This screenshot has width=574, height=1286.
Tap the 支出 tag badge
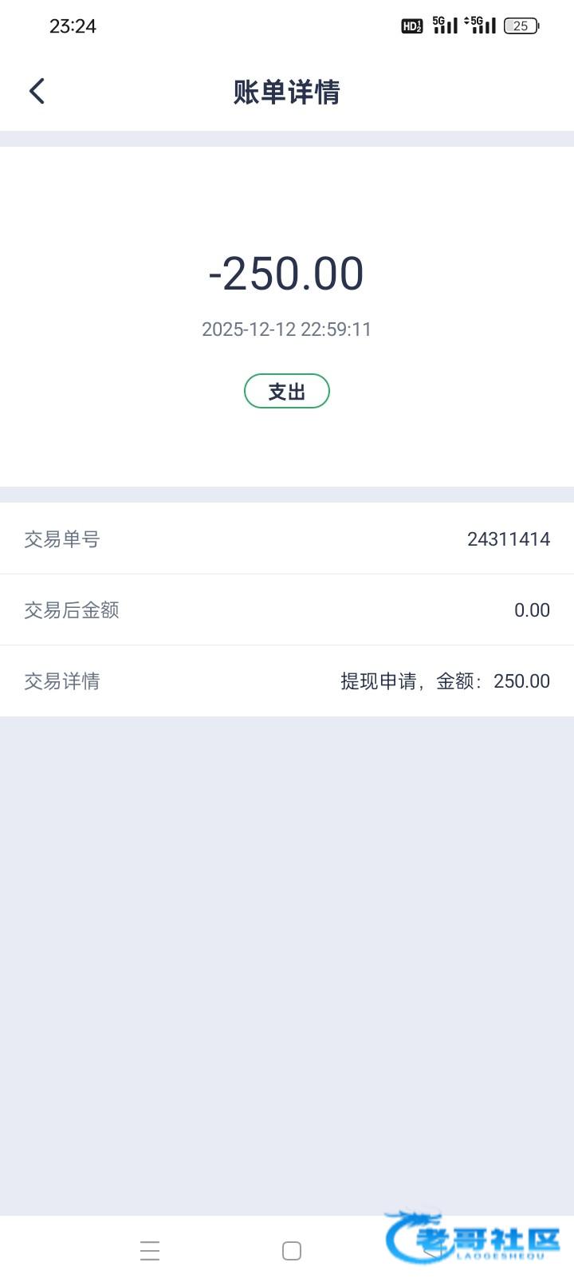pyautogui.click(x=286, y=392)
